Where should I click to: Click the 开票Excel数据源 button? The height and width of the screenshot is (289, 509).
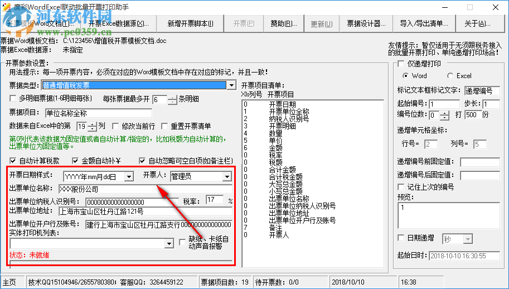tap(119, 23)
